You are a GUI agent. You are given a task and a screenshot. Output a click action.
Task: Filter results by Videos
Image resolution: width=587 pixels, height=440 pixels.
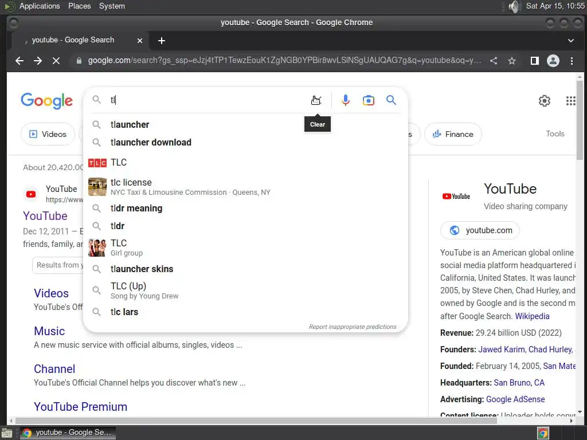48,134
